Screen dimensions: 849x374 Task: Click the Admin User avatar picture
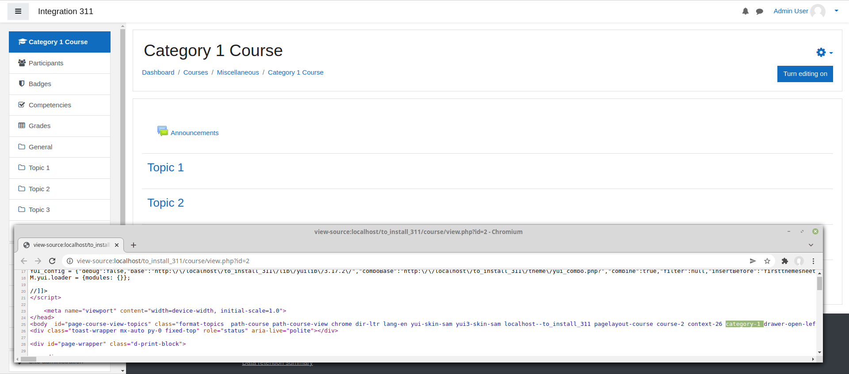(x=818, y=11)
